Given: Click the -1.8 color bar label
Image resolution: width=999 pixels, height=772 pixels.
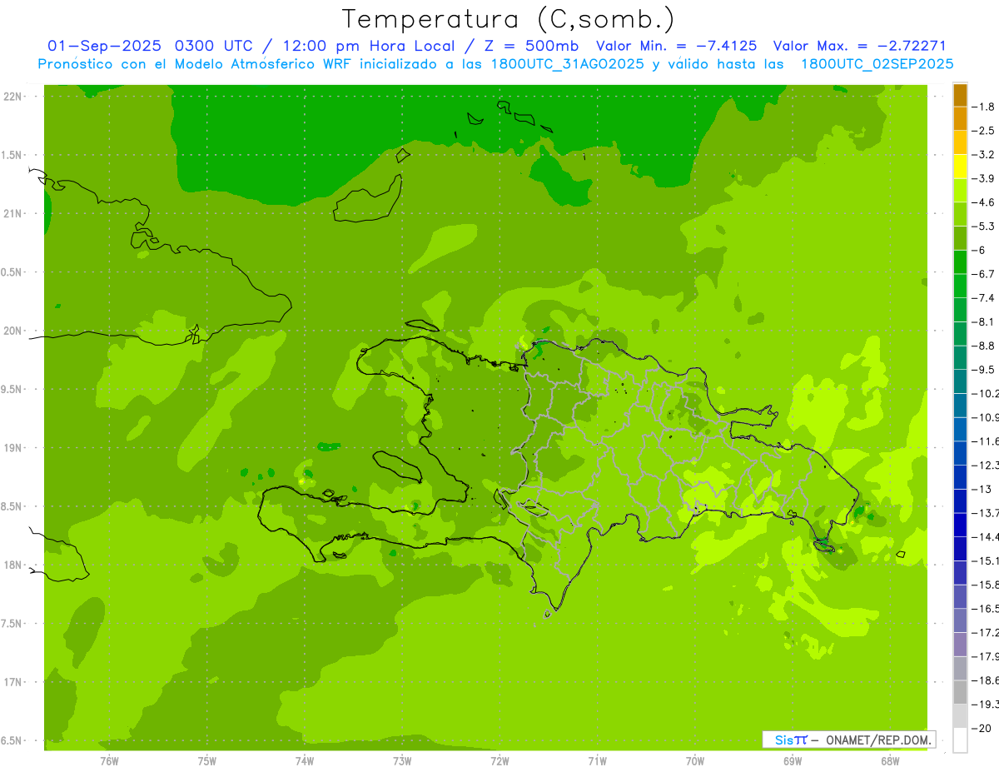Looking at the screenshot, I should [982, 107].
